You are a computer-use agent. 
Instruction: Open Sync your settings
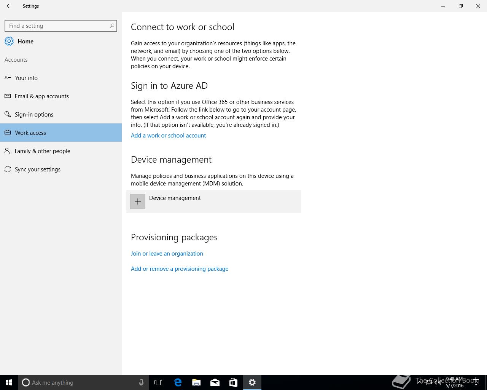tap(61, 169)
